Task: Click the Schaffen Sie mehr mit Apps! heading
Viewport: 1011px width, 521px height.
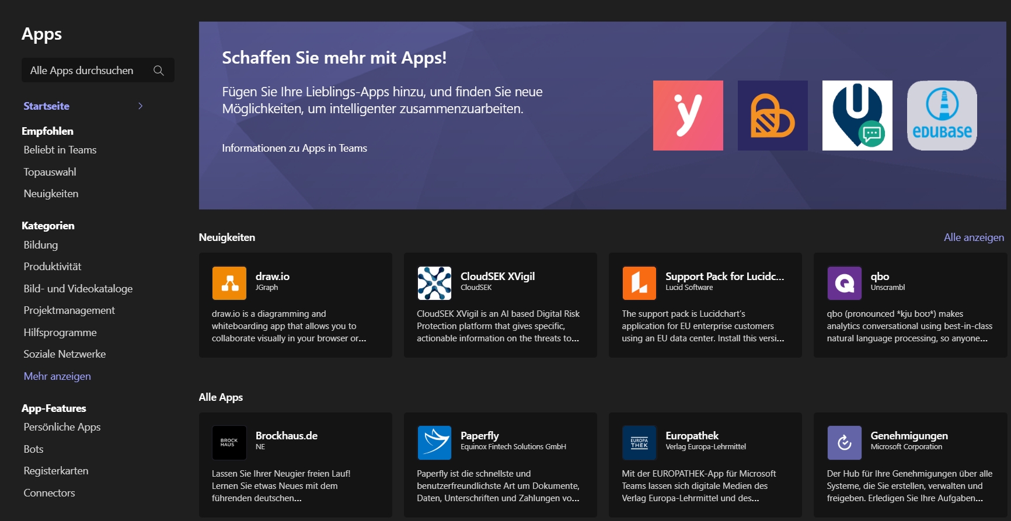Action: point(334,58)
